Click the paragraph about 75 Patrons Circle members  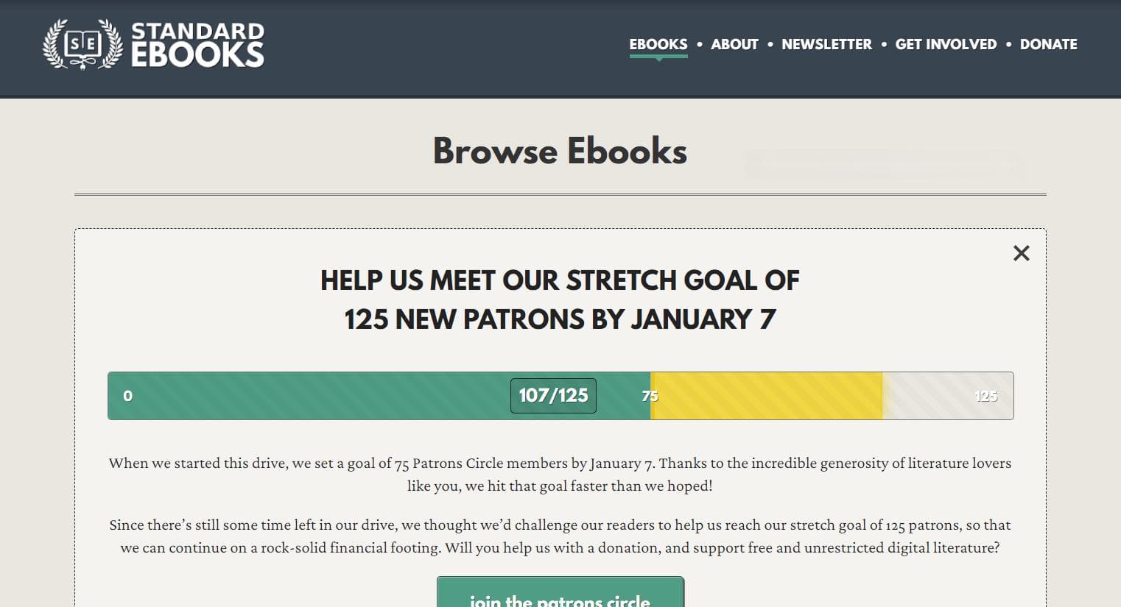point(560,475)
